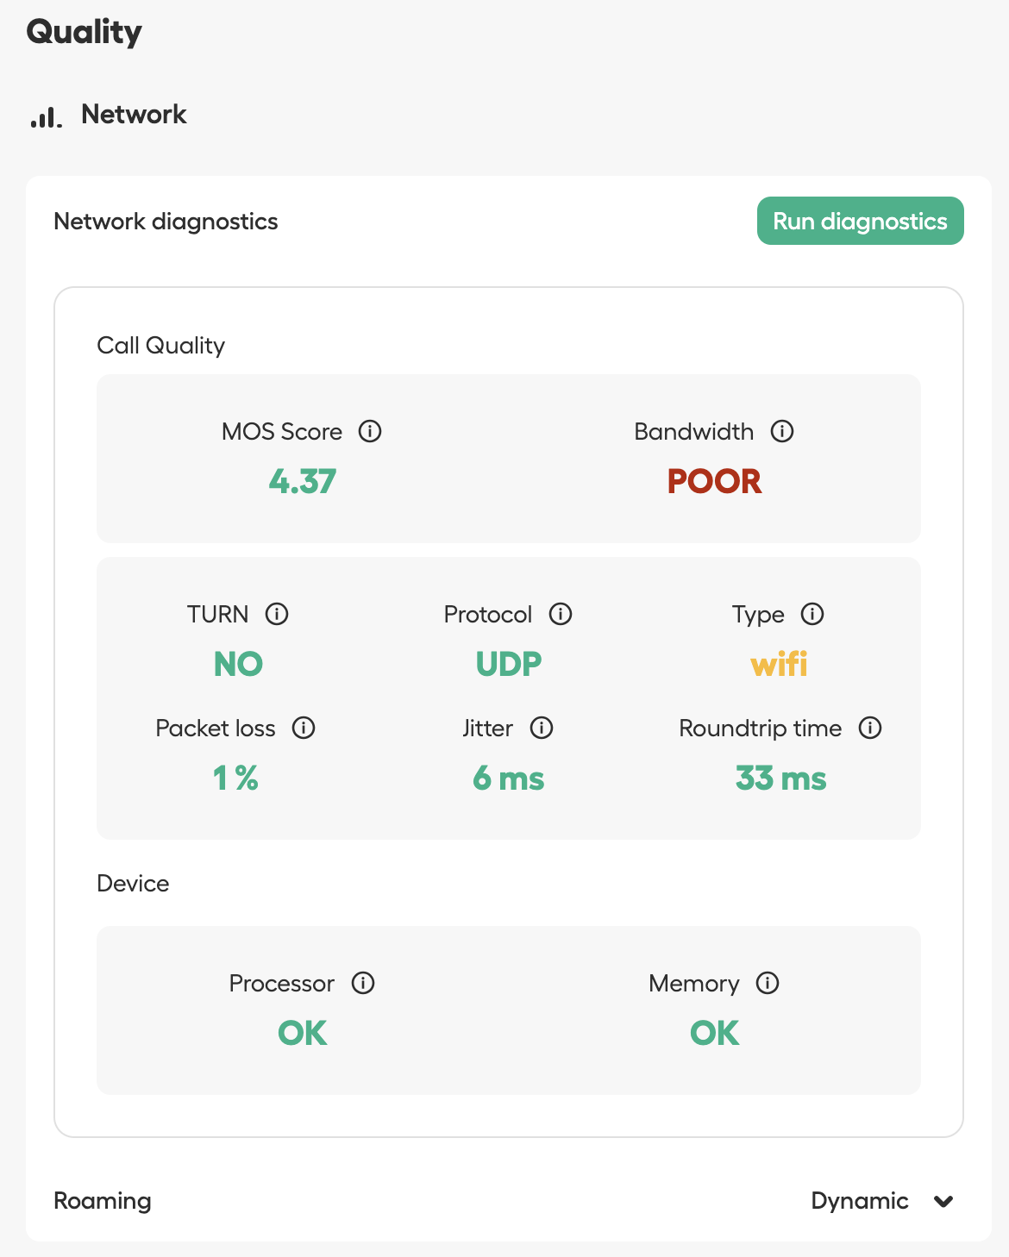The height and width of the screenshot is (1257, 1009).
Task: Click the Network section heading
Action: pyautogui.click(x=134, y=114)
